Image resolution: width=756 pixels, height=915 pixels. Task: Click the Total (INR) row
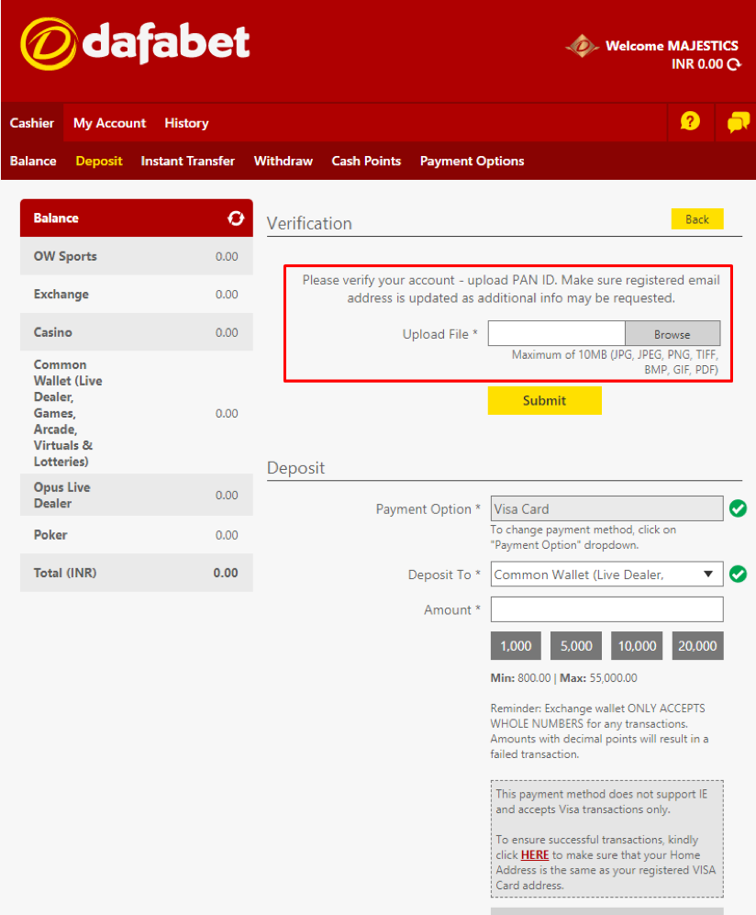(x=137, y=573)
